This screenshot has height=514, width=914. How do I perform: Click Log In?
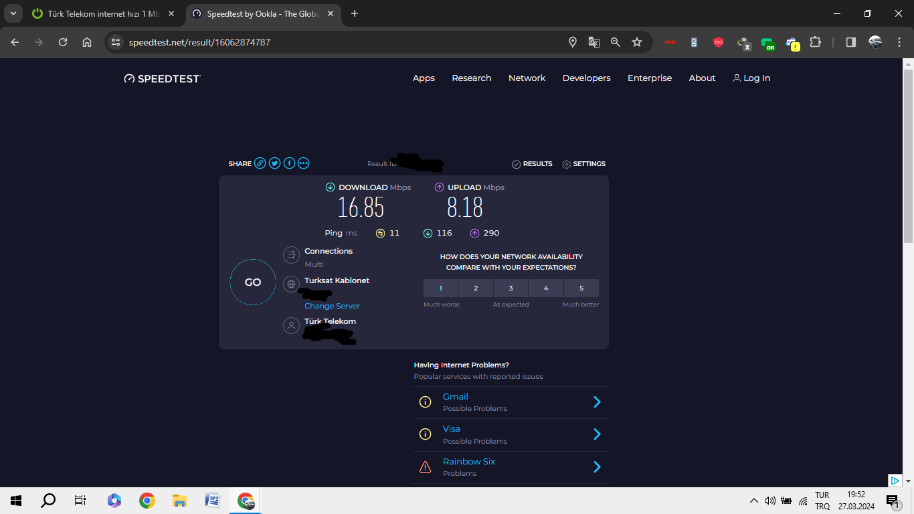coord(751,78)
